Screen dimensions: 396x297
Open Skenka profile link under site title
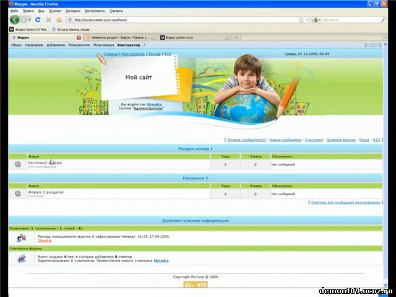154,105
